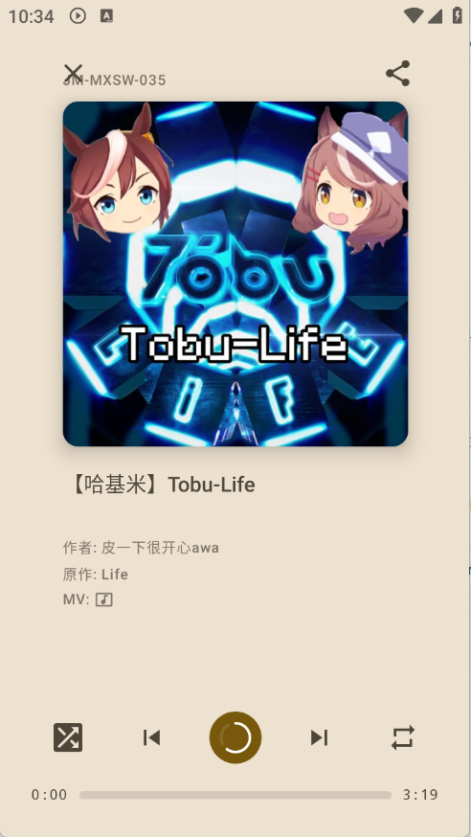This screenshot has width=471, height=837.
Task: Toggle shuffle playback mode
Action: 68,737
